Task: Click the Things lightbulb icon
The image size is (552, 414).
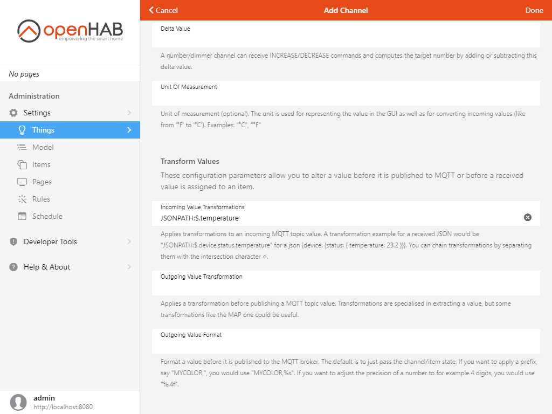Action: tap(22, 130)
